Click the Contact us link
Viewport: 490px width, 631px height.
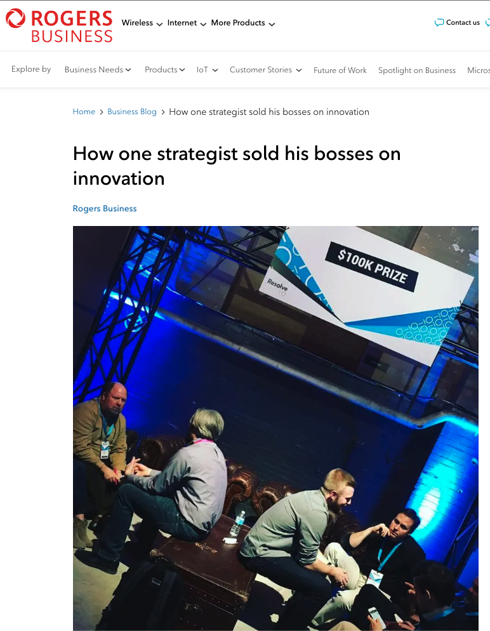click(x=463, y=23)
